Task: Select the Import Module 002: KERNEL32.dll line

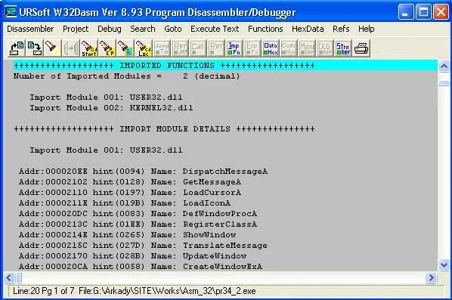Action: [111, 108]
